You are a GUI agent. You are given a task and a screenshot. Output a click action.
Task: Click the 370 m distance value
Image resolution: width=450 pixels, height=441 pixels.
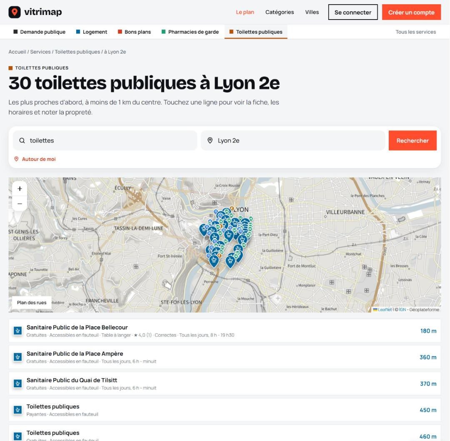[428, 384]
